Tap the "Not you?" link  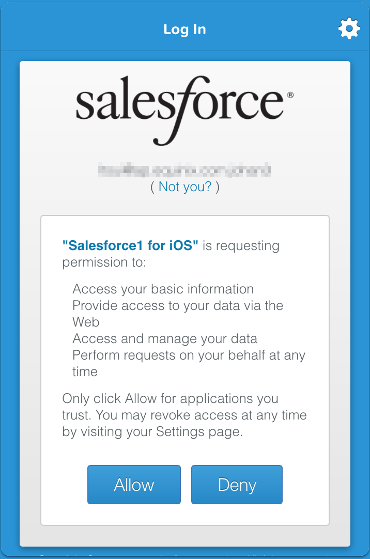coord(185,187)
